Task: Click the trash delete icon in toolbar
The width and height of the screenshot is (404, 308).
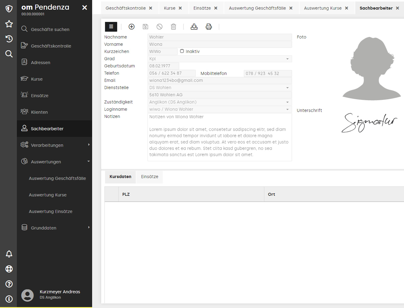Action: coord(173,27)
